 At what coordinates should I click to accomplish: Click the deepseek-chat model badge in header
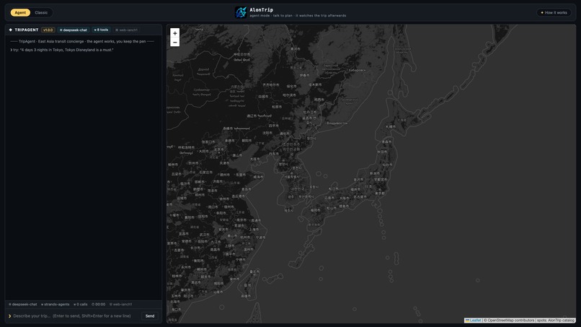click(74, 30)
